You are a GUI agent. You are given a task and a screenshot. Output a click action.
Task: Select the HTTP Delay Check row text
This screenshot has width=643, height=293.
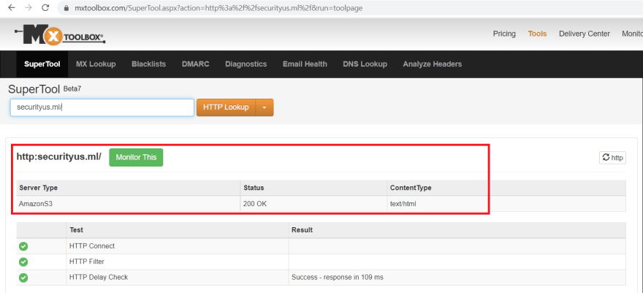[x=99, y=277]
